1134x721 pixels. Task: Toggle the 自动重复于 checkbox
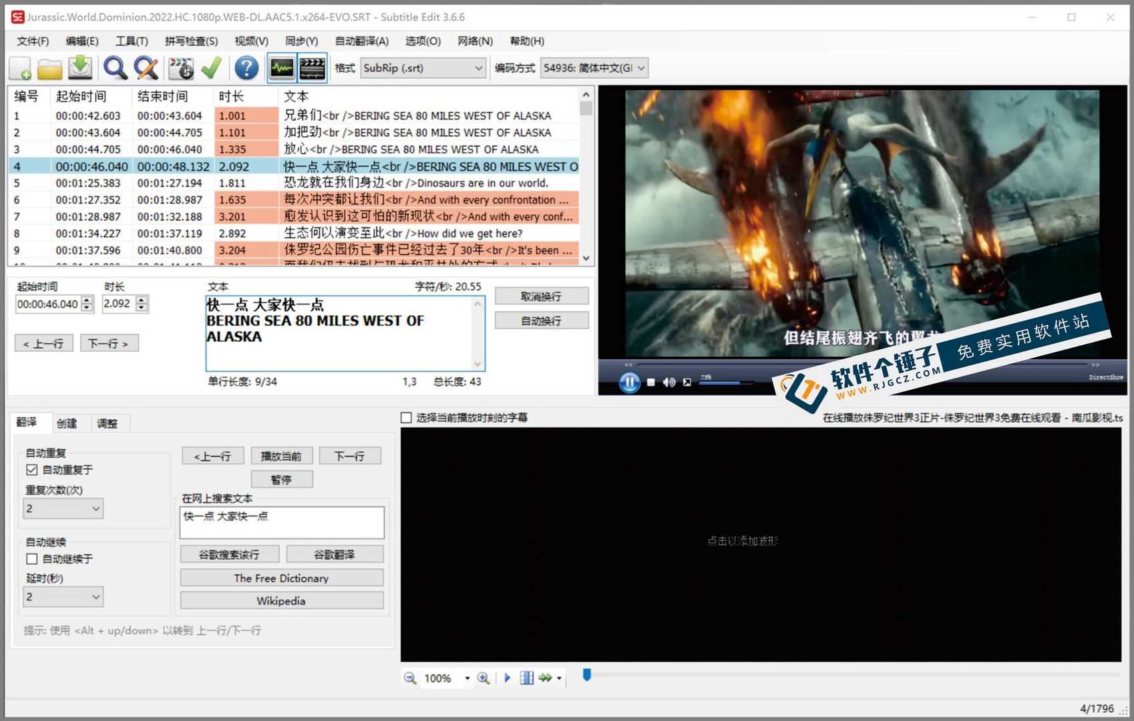pos(31,470)
